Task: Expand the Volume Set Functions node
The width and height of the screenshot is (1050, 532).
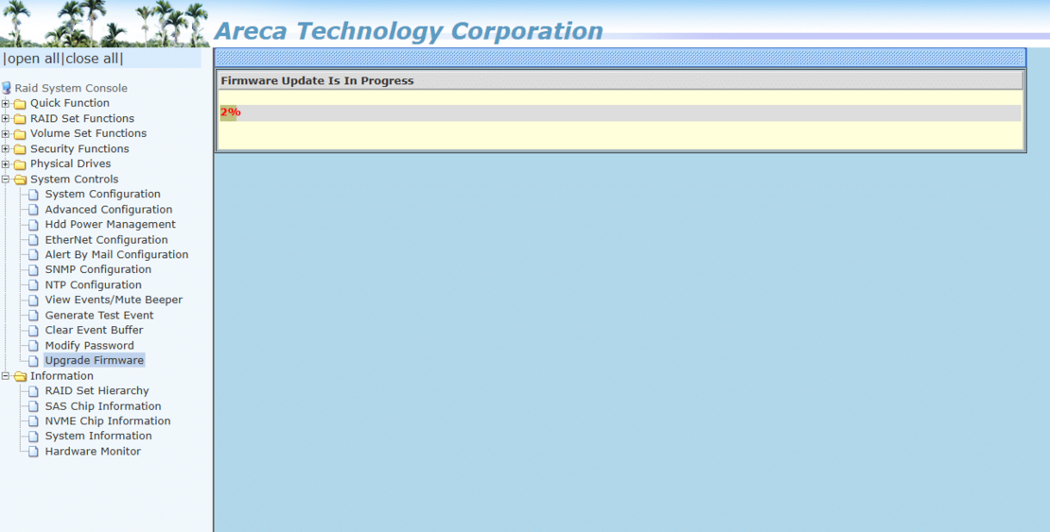Action: pos(6,134)
